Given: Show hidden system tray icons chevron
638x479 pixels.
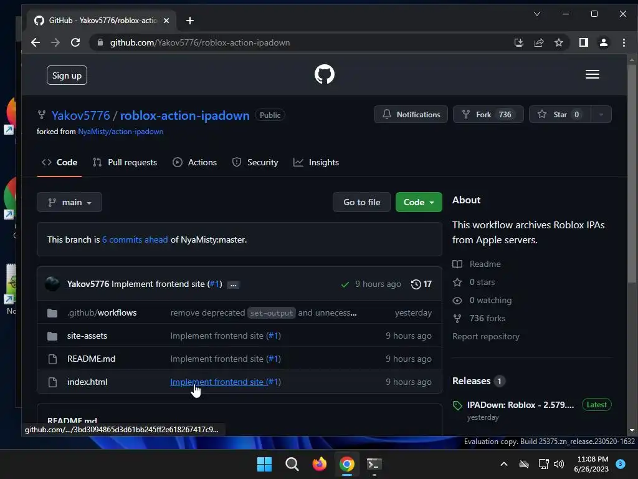Looking at the screenshot, I should (503, 464).
